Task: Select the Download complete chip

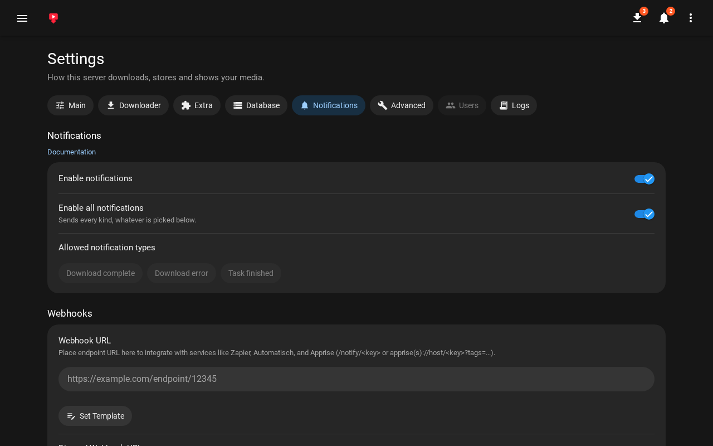Action: click(100, 273)
